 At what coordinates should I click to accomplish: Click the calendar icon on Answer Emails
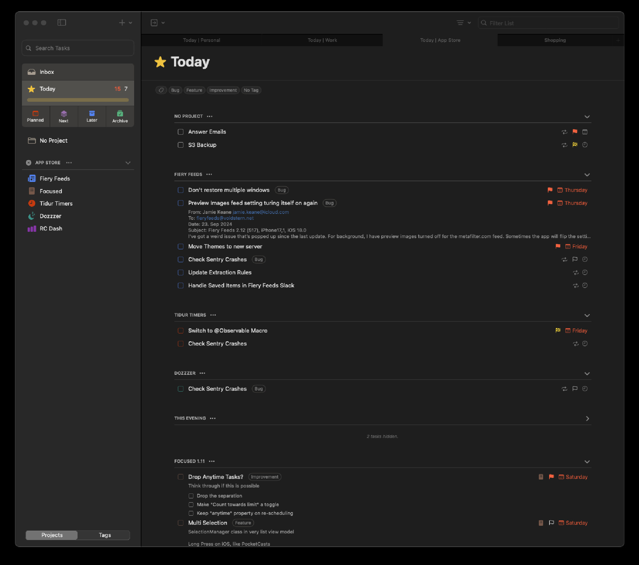(x=585, y=132)
